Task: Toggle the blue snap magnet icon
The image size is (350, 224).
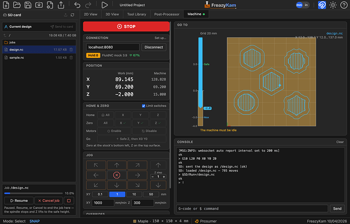Action: pos(322,5)
